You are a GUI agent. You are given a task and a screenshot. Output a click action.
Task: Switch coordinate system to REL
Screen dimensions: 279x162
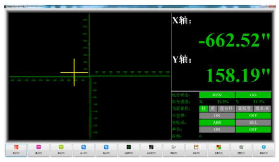click(x=253, y=122)
